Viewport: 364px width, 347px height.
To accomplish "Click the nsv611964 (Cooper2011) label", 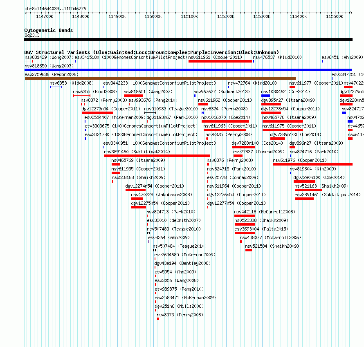I will [x=234, y=186].
